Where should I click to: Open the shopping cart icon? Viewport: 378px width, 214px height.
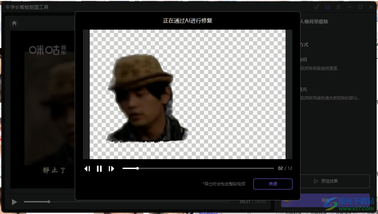pos(327,7)
